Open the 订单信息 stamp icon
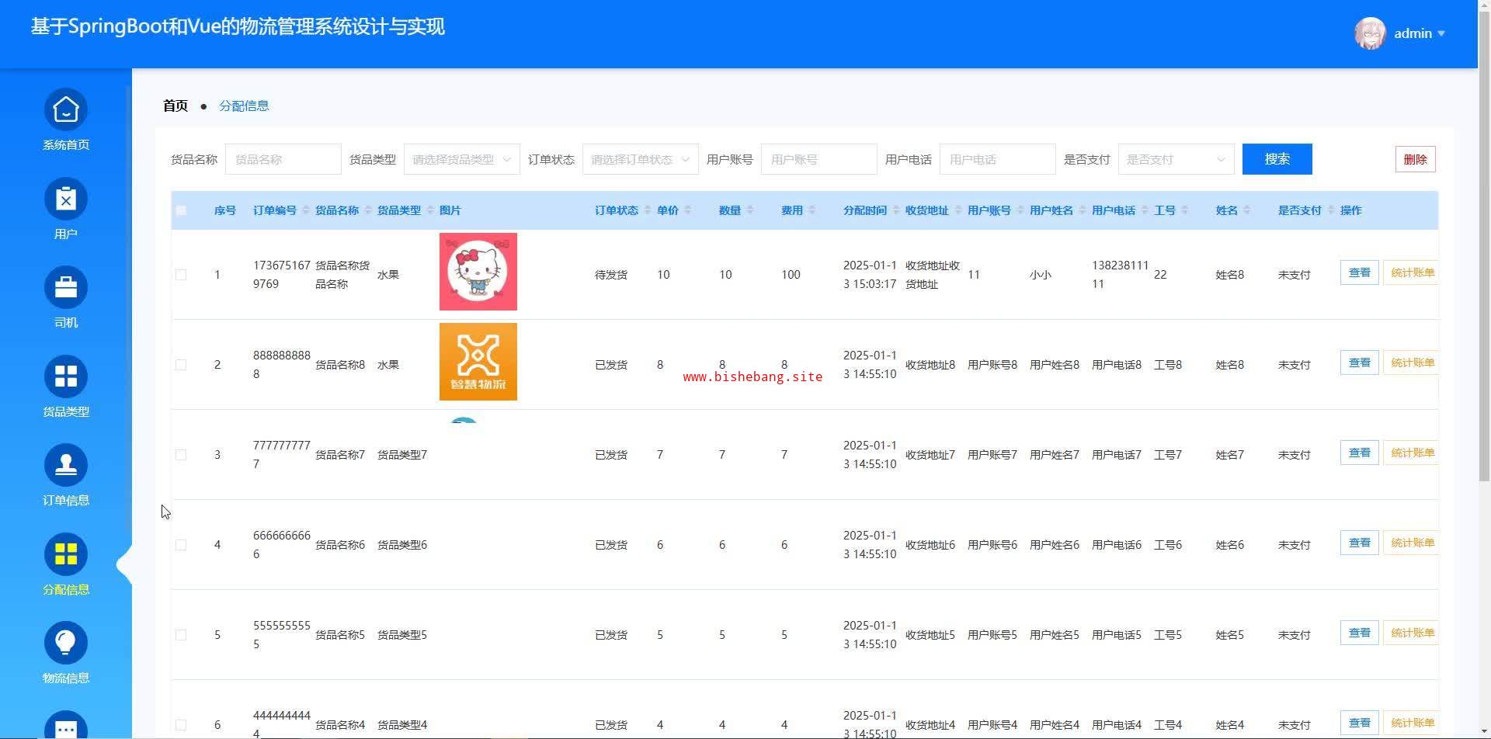This screenshot has height=739, width=1491. coord(66,466)
